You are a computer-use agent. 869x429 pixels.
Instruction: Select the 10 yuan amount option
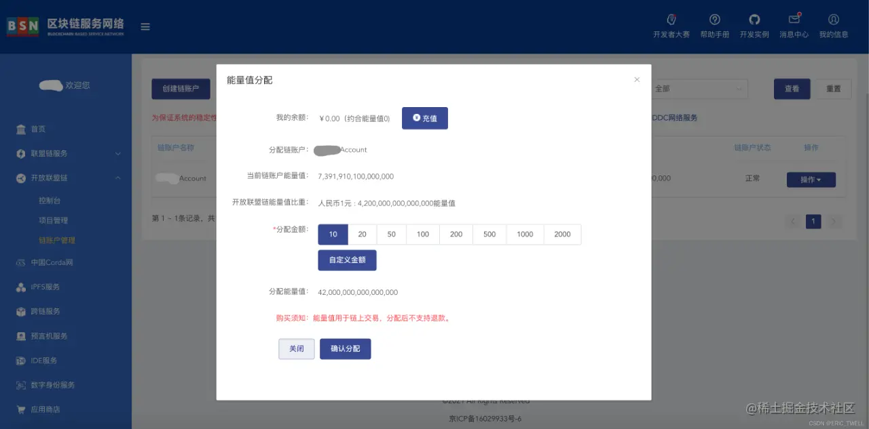333,234
